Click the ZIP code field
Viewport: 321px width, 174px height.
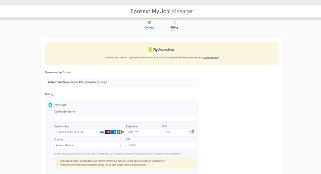(161, 145)
